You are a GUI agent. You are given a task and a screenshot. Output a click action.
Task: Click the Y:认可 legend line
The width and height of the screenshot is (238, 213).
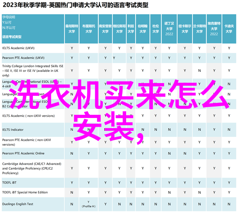(7, 23)
